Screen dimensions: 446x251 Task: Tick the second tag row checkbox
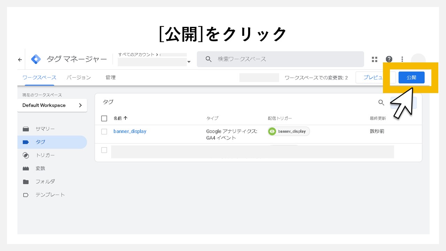104,150
